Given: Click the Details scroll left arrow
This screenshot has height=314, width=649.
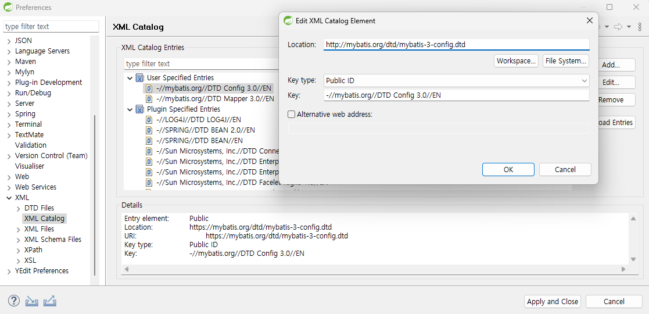Looking at the screenshot, I should (x=127, y=269).
